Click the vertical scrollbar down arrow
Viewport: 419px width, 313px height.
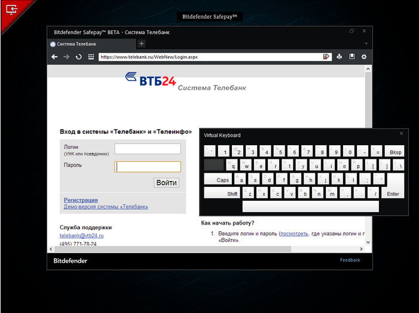pos(368,243)
